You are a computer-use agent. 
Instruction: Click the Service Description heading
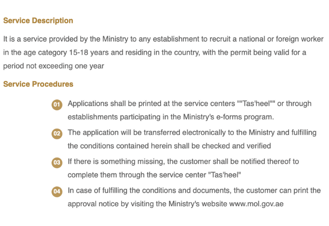tap(38, 21)
